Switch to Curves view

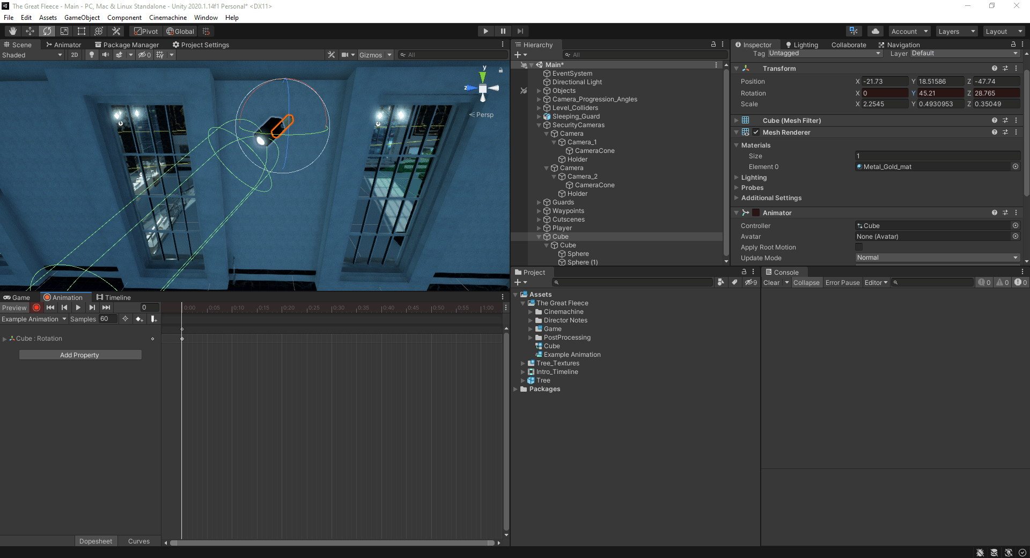pyautogui.click(x=139, y=541)
